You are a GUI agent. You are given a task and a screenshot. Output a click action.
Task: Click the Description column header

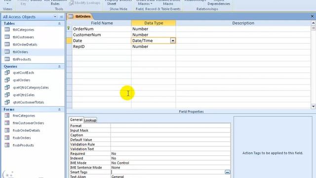[x=243, y=23]
